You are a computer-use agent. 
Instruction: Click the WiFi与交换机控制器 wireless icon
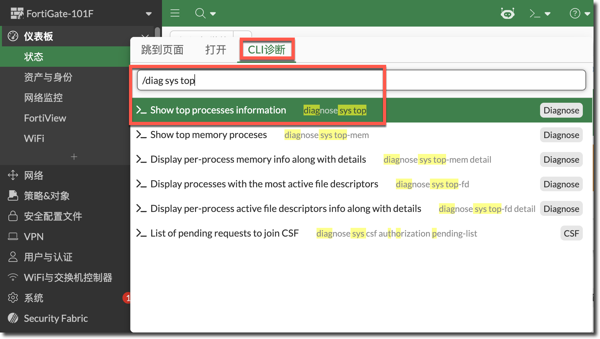pos(13,277)
